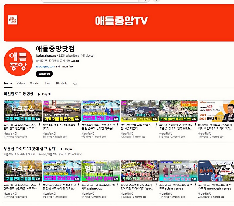Subscribe to the 애틀중앙닷컴 channel

coord(44,74)
